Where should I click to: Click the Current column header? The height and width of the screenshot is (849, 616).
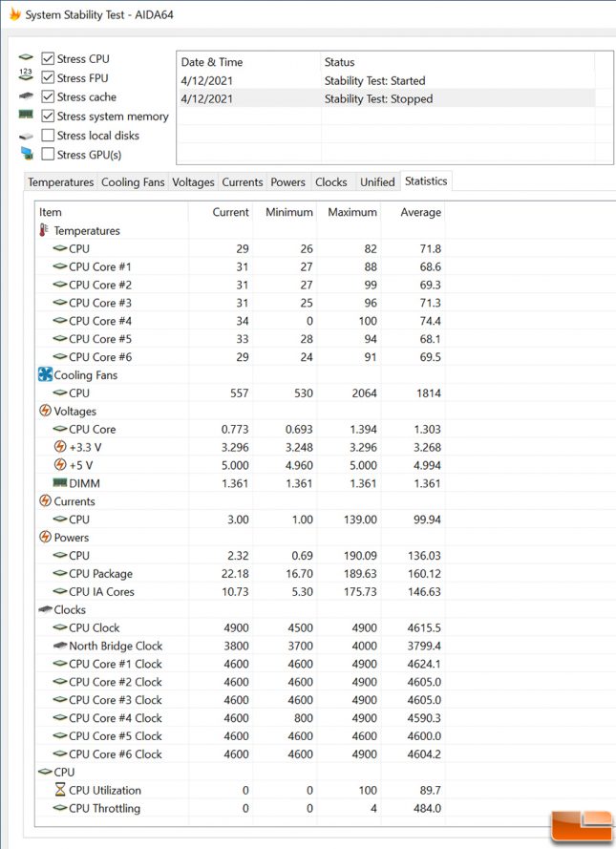tap(221, 212)
